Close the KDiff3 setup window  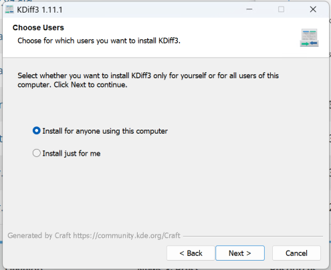click(x=313, y=9)
